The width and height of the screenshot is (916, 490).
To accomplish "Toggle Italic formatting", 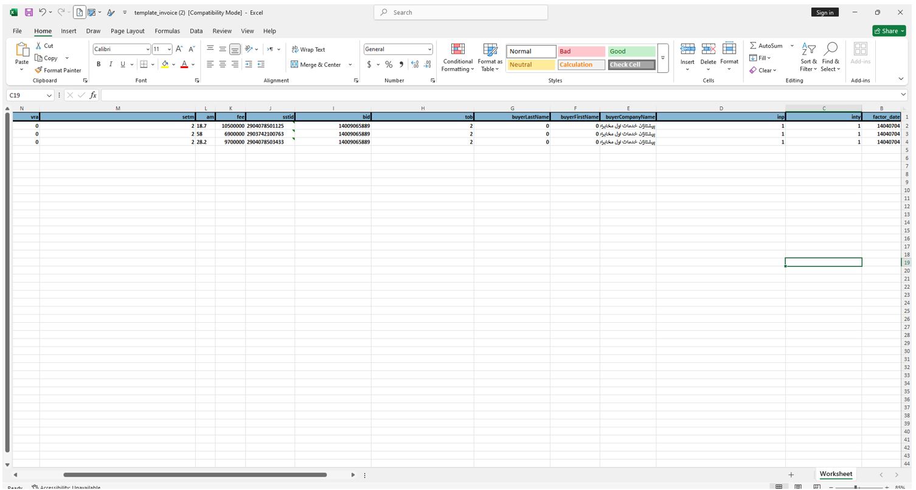I will point(111,64).
